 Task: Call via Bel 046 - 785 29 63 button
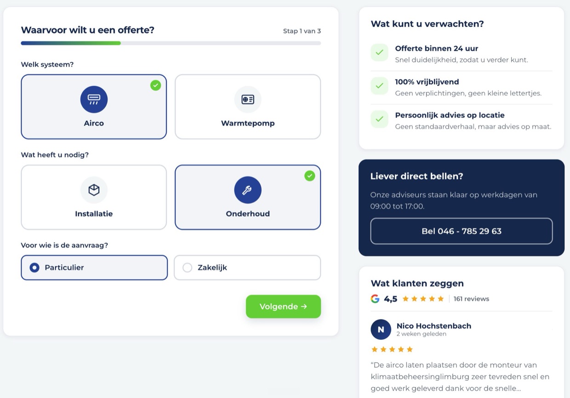[x=462, y=231]
